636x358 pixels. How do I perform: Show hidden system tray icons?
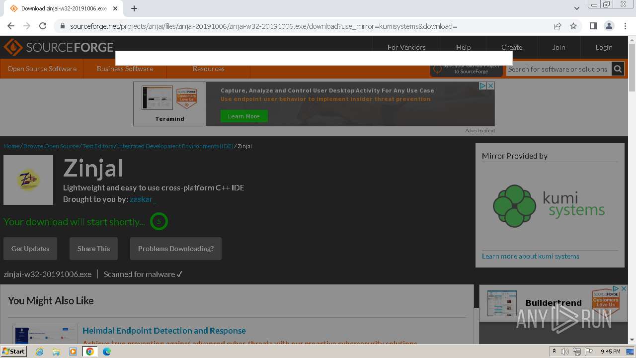(554, 352)
